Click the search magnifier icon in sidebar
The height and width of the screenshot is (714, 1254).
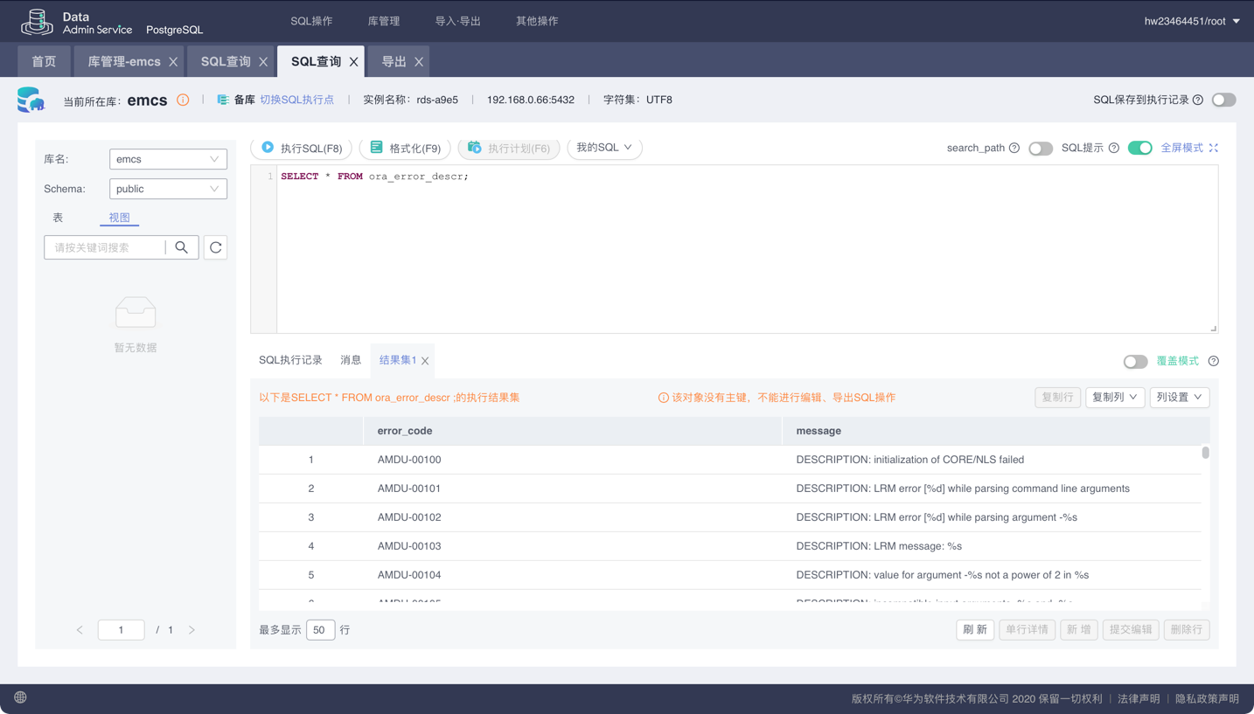(x=181, y=247)
